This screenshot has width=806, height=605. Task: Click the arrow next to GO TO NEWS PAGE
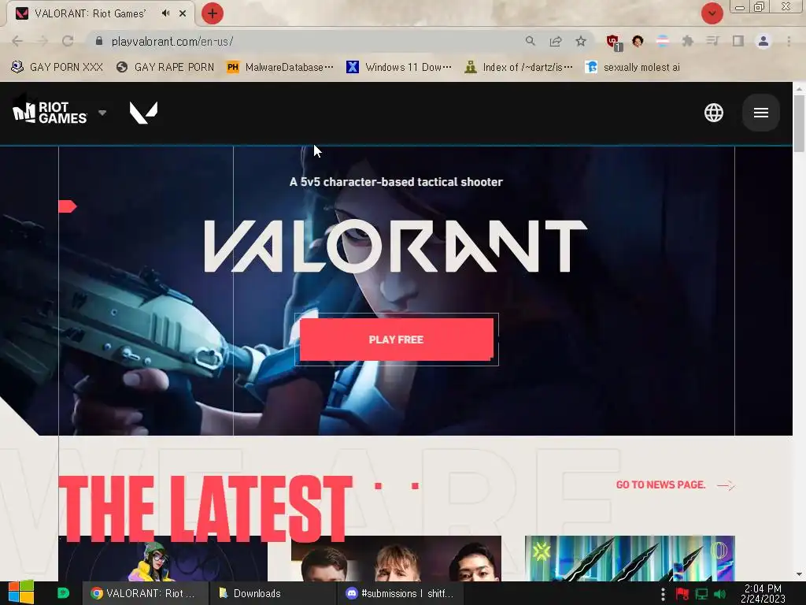726,485
